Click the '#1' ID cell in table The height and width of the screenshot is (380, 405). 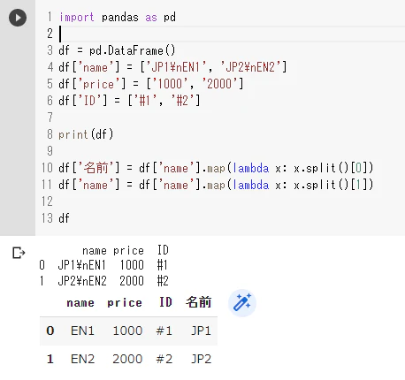tap(164, 331)
